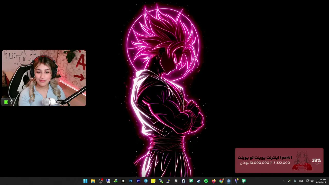Open the circular taskbar icon with red dot
329x185 pixels.
pyautogui.click(x=100, y=181)
